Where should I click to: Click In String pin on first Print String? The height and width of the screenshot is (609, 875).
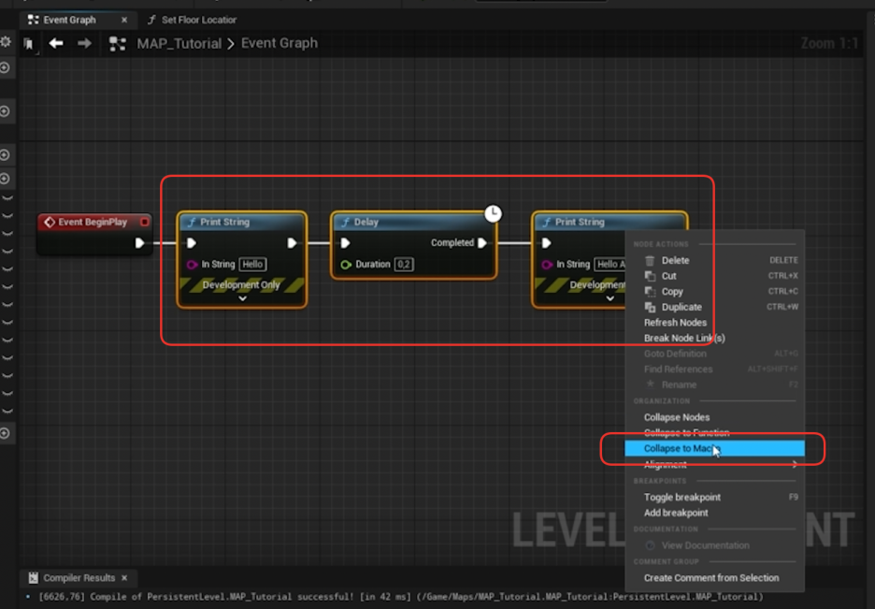click(x=192, y=265)
